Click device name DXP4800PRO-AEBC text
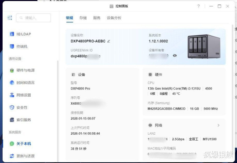 click(x=88, y=41)
